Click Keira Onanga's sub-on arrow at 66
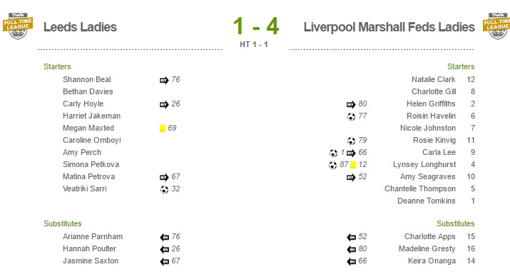 351,261
